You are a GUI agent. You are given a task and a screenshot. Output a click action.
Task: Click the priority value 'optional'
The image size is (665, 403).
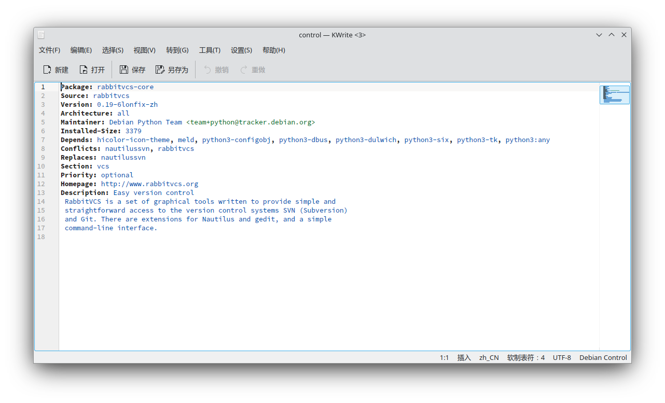pyautogui.click(x=117, y=175)
